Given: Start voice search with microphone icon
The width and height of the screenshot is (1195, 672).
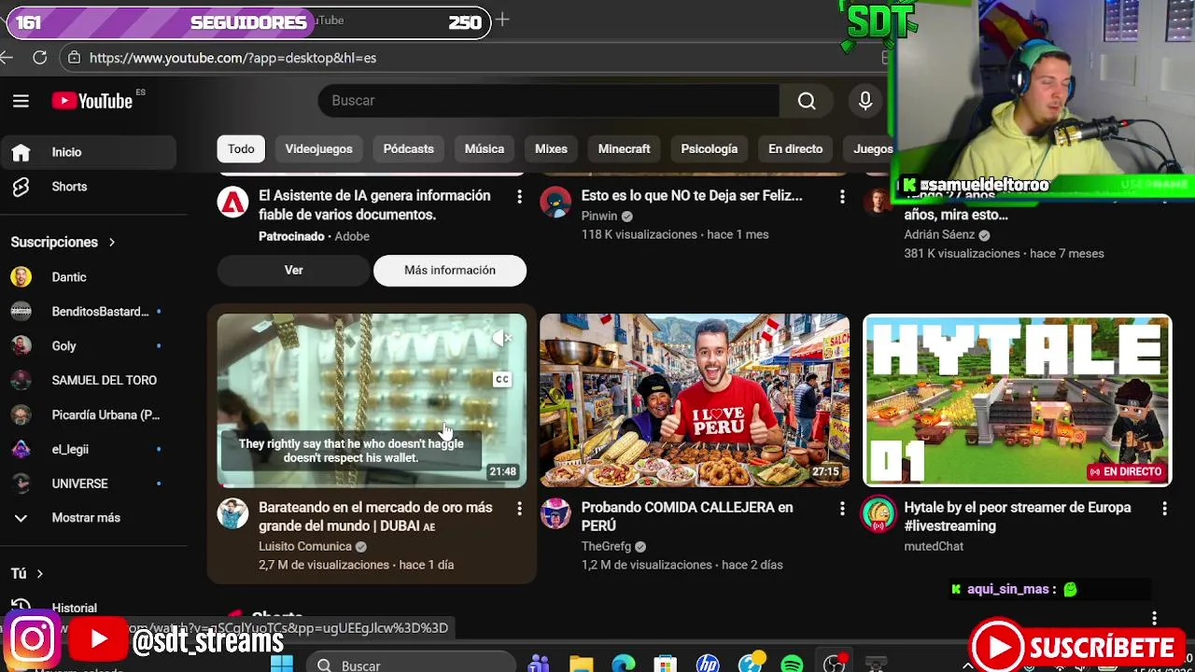Looking at the screenshot, I should coord(865,101).
